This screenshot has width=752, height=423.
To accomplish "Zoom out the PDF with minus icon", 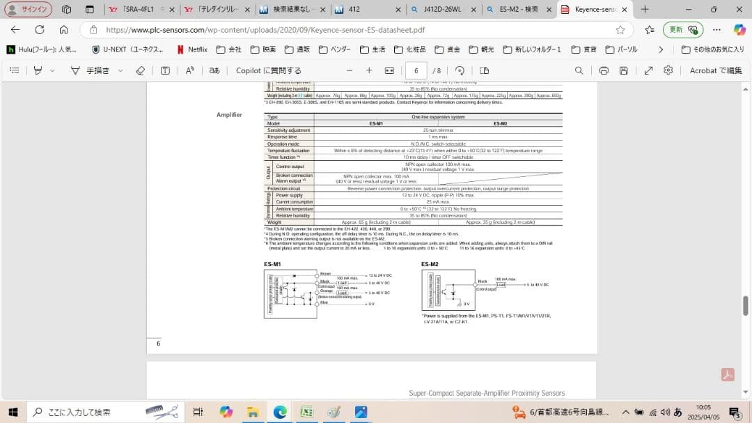I will [x=350, y=70].
